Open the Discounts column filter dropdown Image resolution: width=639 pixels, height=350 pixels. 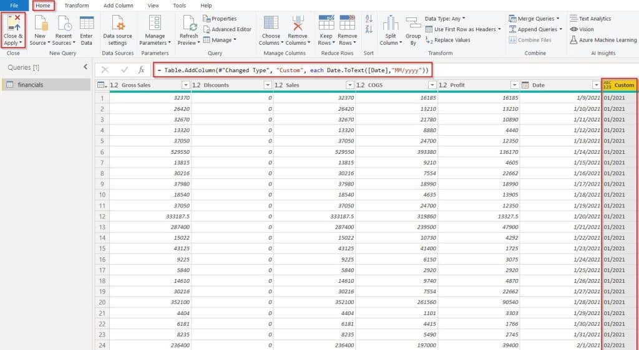point(268,85)
